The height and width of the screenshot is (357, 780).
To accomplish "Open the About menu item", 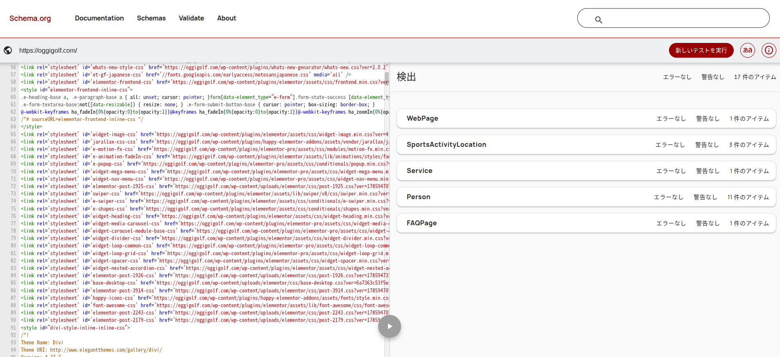I will coord(227,18).
